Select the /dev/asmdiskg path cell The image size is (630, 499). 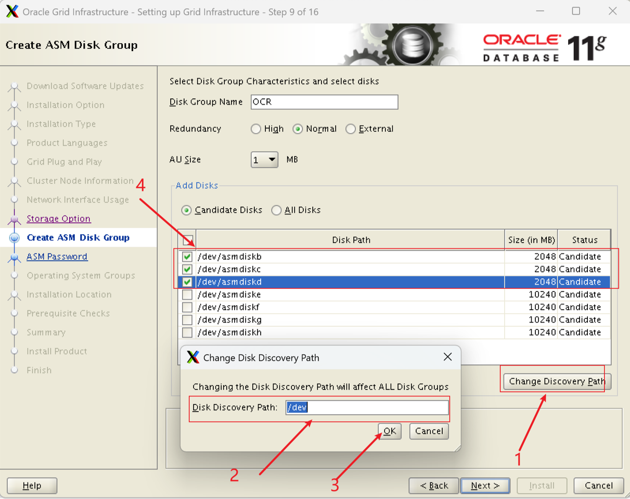click(351, 319)
